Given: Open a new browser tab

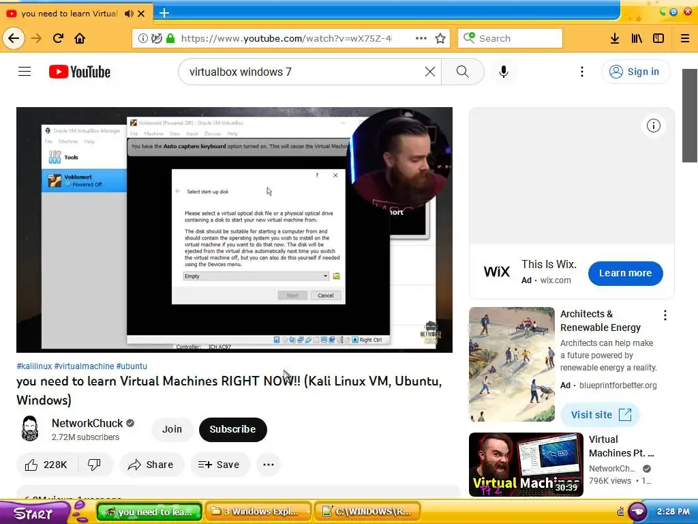Looking at the screenshot, I should click(164, 13).
